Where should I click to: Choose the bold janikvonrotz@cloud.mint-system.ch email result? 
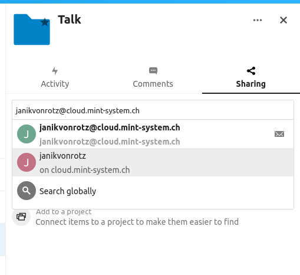pos(110,127)
